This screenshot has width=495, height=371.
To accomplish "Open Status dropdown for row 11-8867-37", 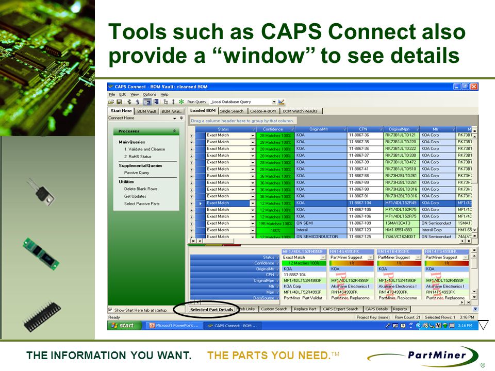I will pos(253,156).
